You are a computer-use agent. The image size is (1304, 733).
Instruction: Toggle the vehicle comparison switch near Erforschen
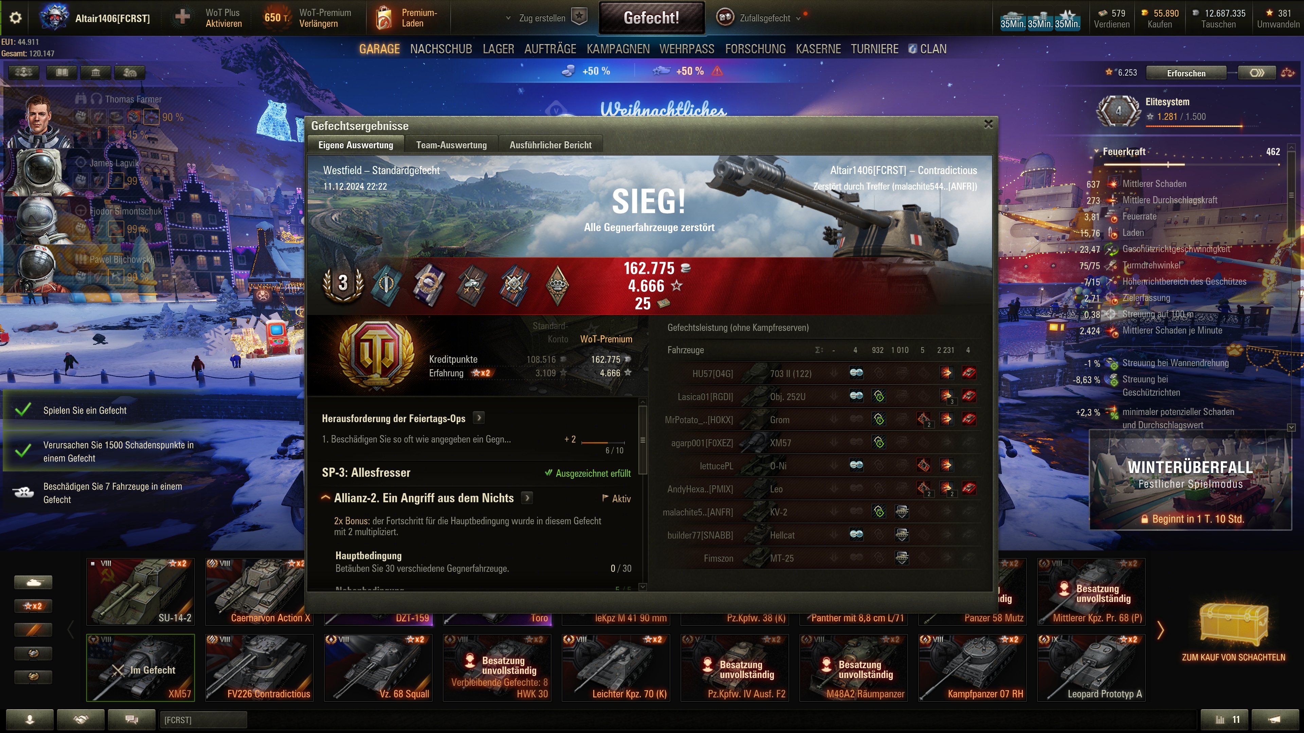(1257, 73)
